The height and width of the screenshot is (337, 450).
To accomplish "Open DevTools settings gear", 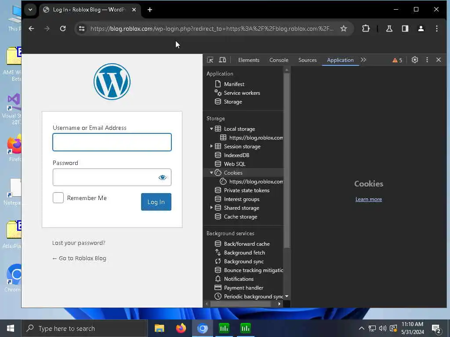I will [414, 60].
